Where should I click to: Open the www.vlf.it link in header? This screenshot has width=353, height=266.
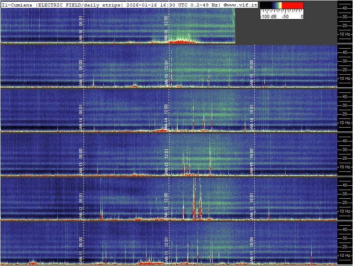tap(242, 4)
